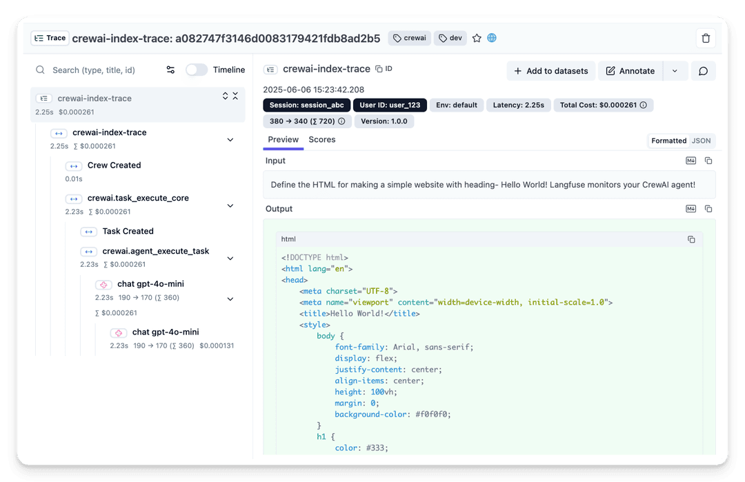This screenshot has width=745, height=482.
Task: Click the token usage info icon
Action: tap(341, 121)
